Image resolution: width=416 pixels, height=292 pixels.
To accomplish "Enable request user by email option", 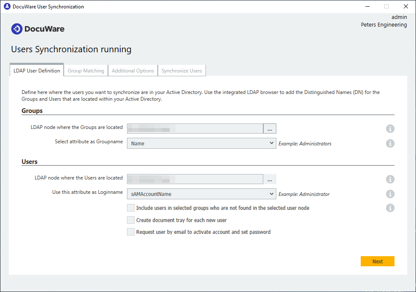I will [x=131, y=232].
